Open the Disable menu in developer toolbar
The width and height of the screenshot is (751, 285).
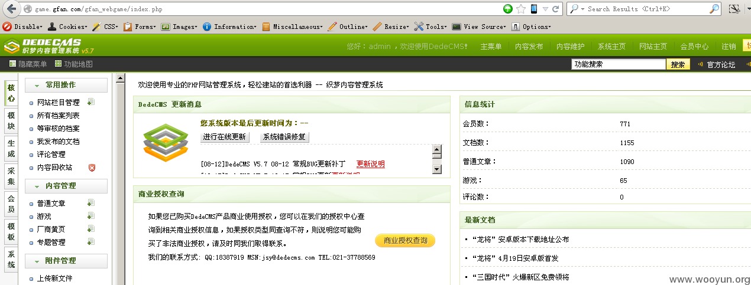tap(23, 27)
